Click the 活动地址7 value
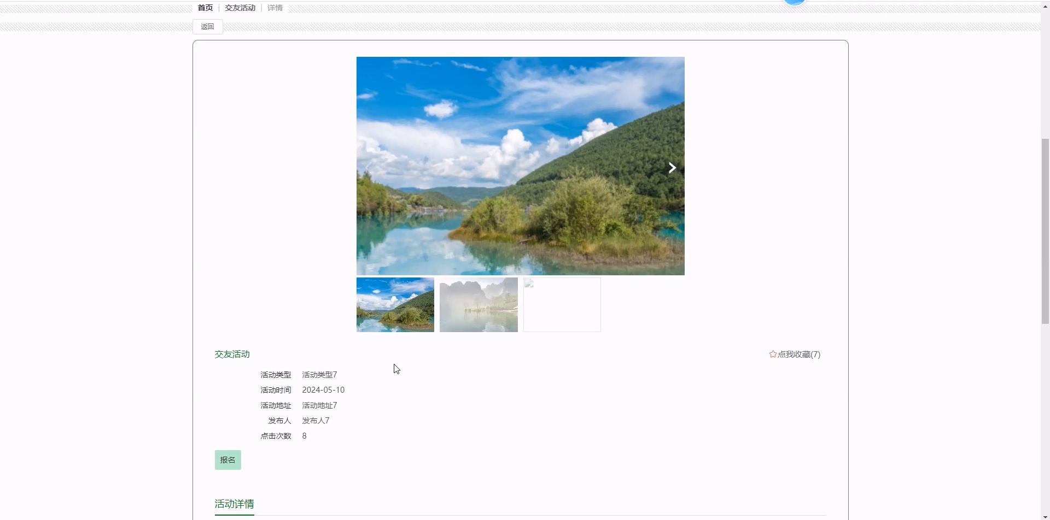Image resolution: width=1050 pixels, height=520 pixels. [x=319, y=405]
